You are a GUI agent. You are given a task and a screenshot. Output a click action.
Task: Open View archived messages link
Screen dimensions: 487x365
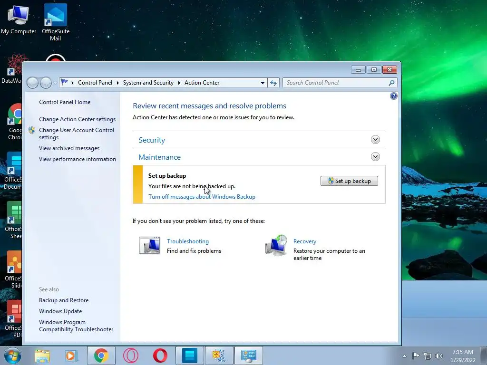(x=69, y=148)
